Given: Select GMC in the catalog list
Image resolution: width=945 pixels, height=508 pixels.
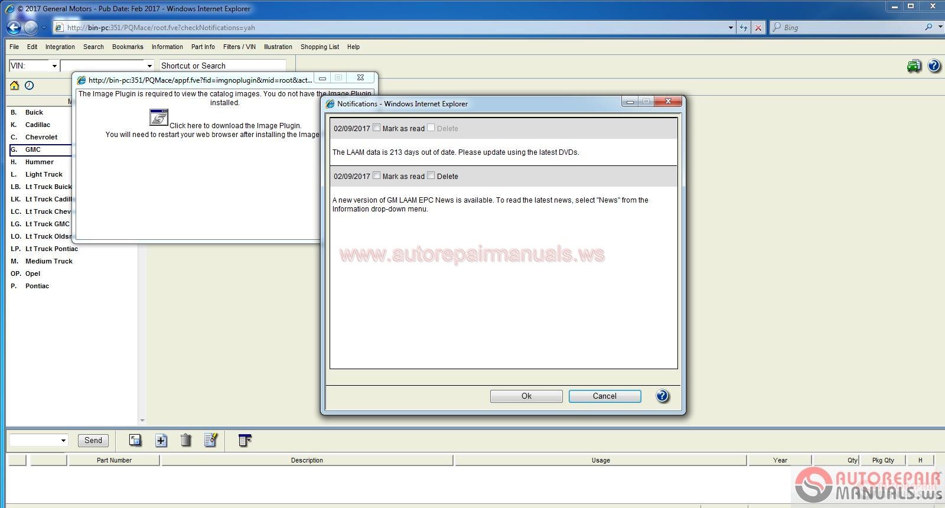Looking at the screenshot, I should point(33,149).
